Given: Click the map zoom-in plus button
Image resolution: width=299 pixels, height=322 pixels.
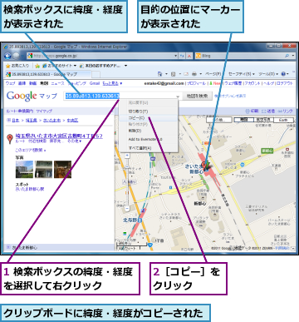Looking at the screenshot, I should tap(127, 156).
